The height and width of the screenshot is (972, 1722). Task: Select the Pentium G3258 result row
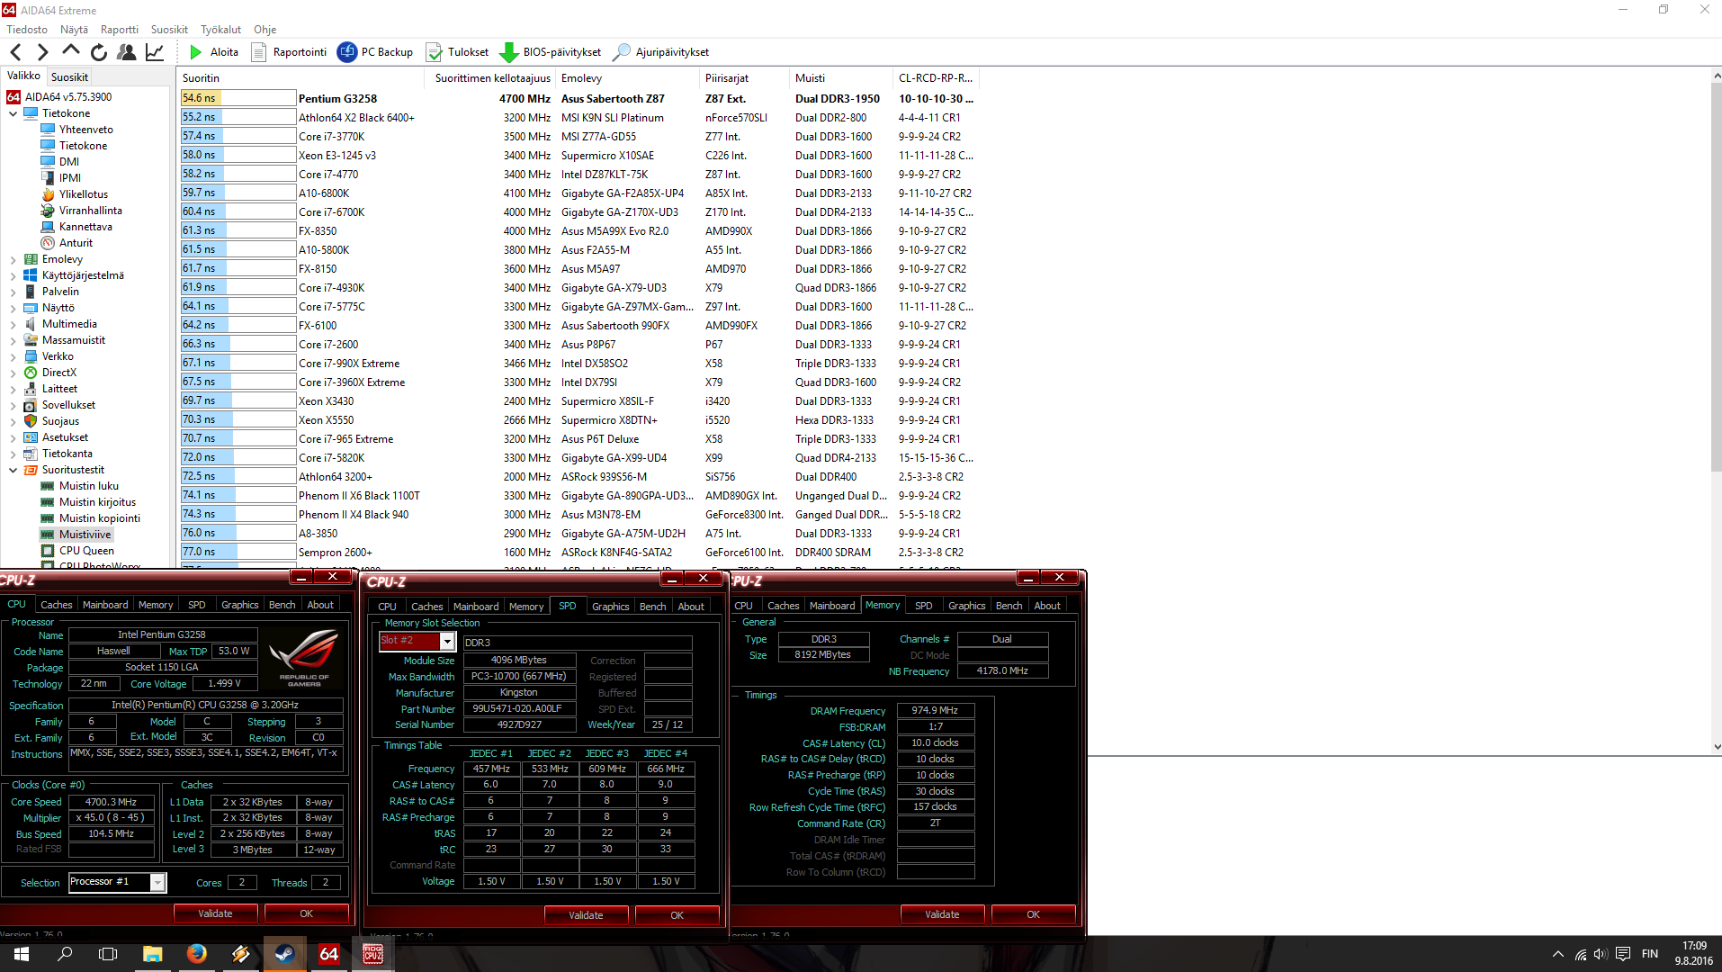(576, 98)
